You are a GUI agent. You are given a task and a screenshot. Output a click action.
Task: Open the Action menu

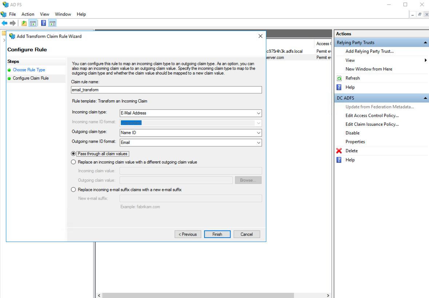(28, 14)
